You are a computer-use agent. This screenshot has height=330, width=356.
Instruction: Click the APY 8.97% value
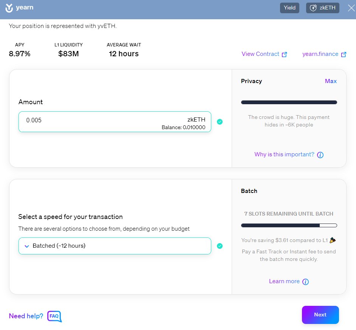coord(20,54)
